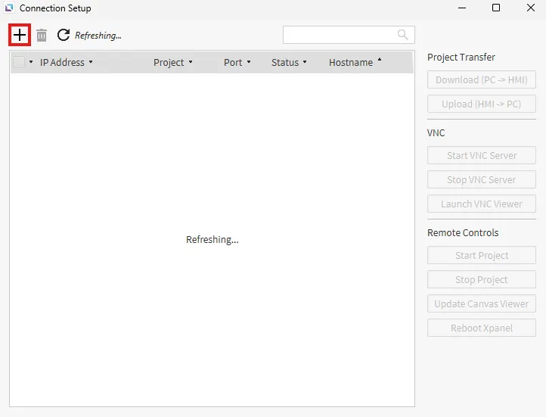This screenshot has width=546, height=417.
Task: Click the Connection Setup app icon in title bar
Action: click(10, 8)
